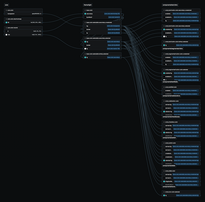
Task: Grab the comp.slider.color node drag handle
Action: [x=164, y=171]
